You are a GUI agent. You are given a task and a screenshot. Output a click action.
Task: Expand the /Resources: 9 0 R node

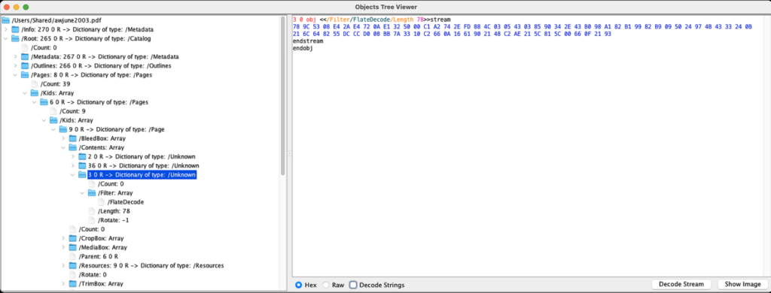63,265
